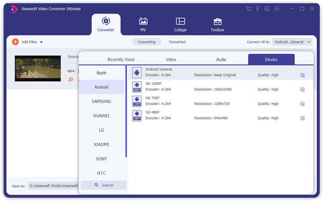Click the Search field in device list

click(x=103, y=185)
